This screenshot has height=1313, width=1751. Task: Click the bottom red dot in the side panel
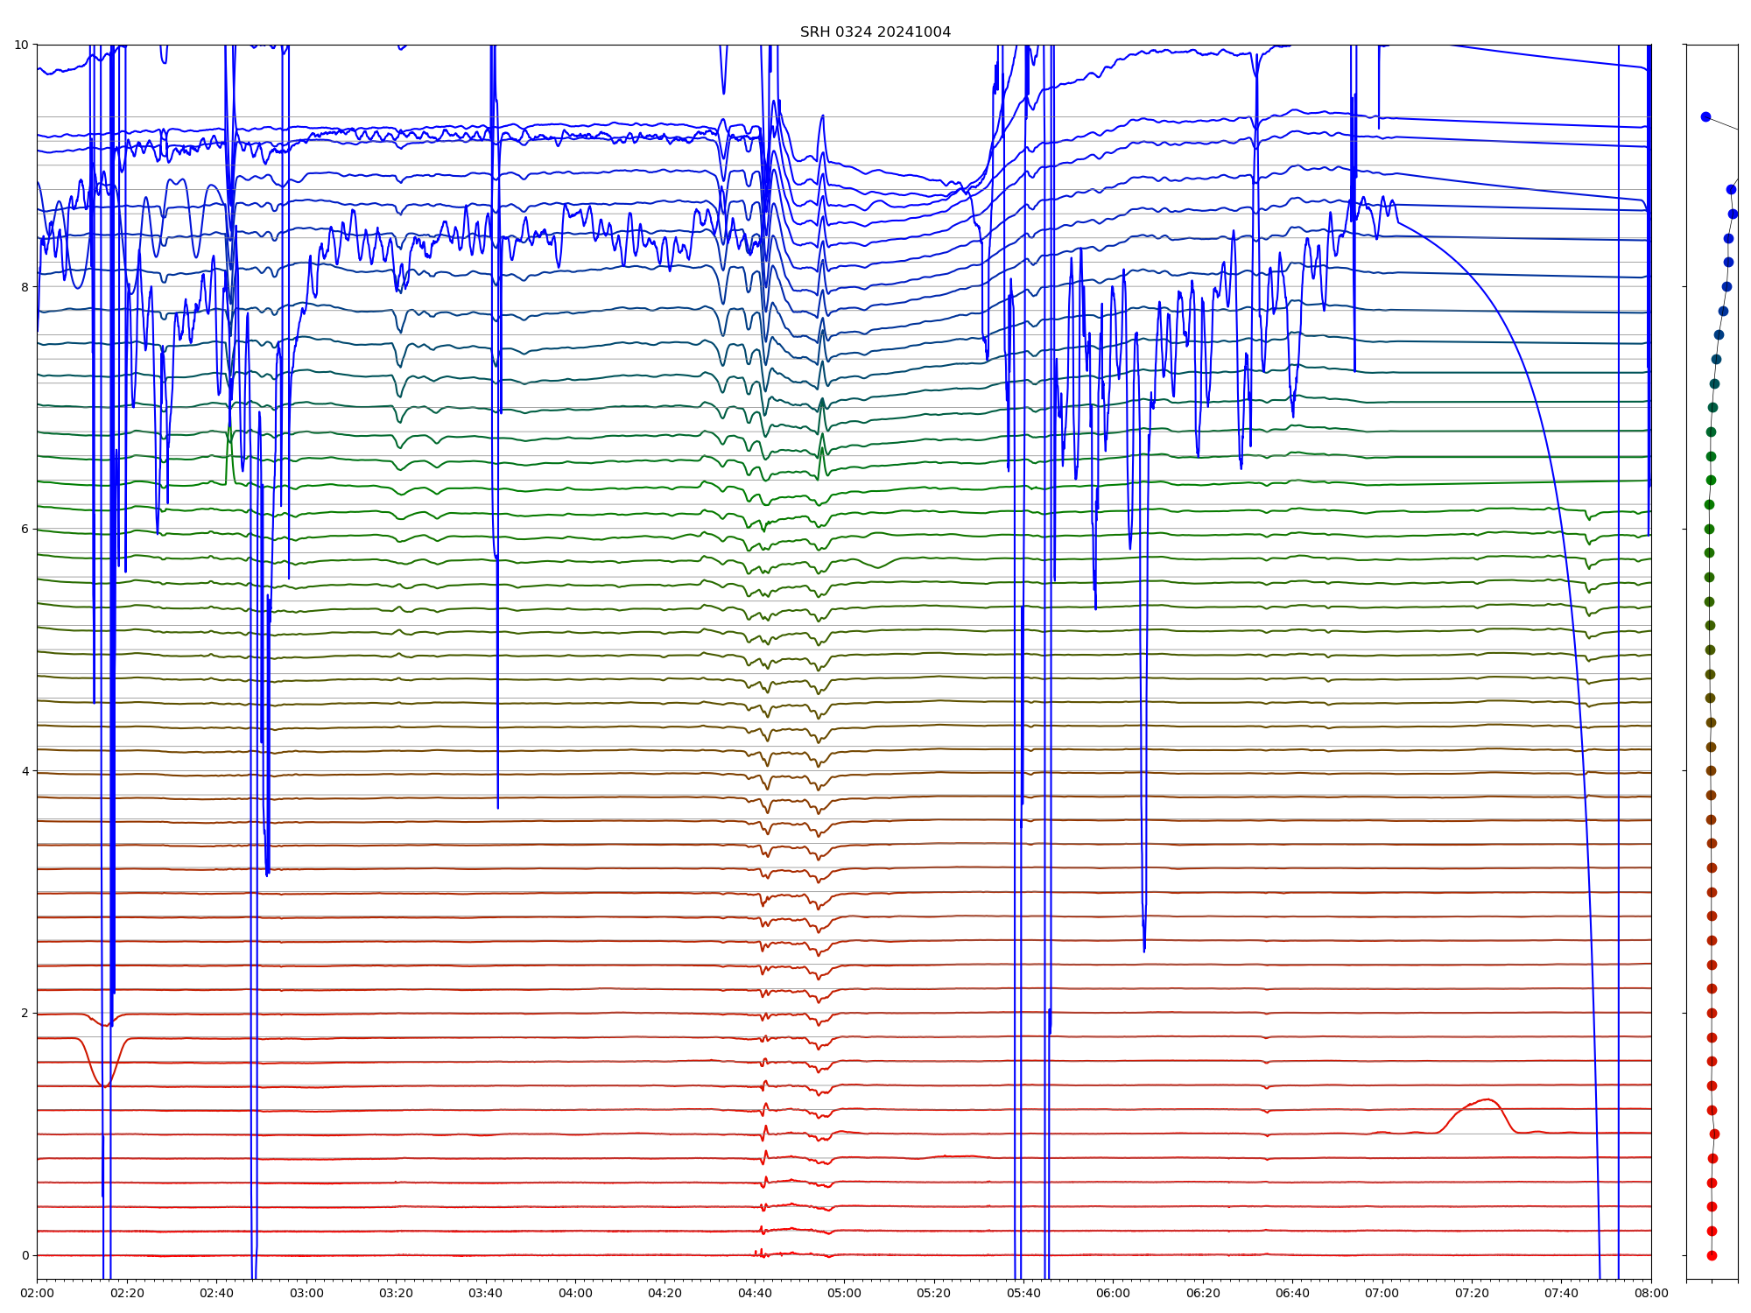tap(1712, 1255)
